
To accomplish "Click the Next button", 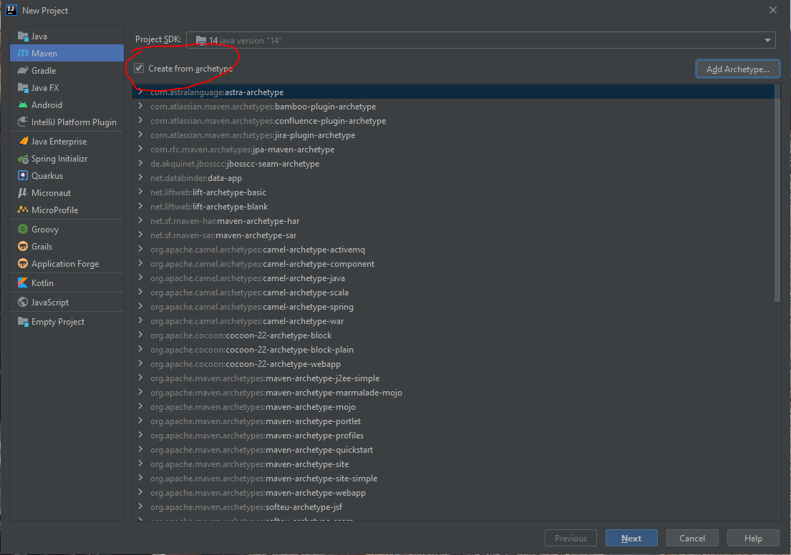I will pos(631,539).
